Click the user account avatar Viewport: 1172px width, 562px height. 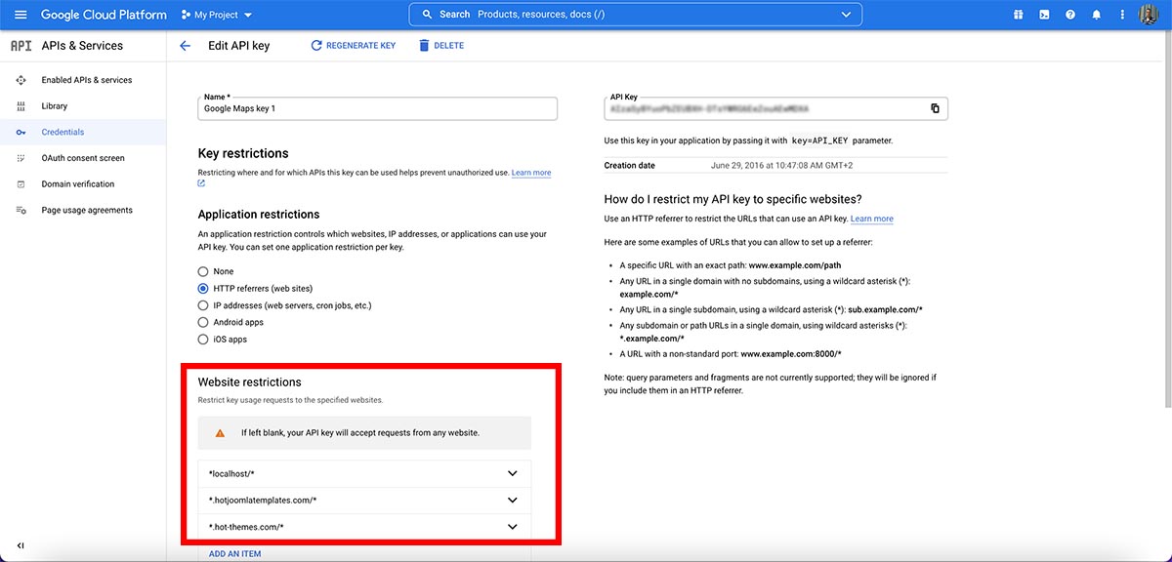[x=1149, y=15]
